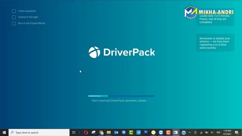This screenshot has width=242, height=136.
Task: Click the blue question-mark help taskbar icon
Action: tap(183, 133)
